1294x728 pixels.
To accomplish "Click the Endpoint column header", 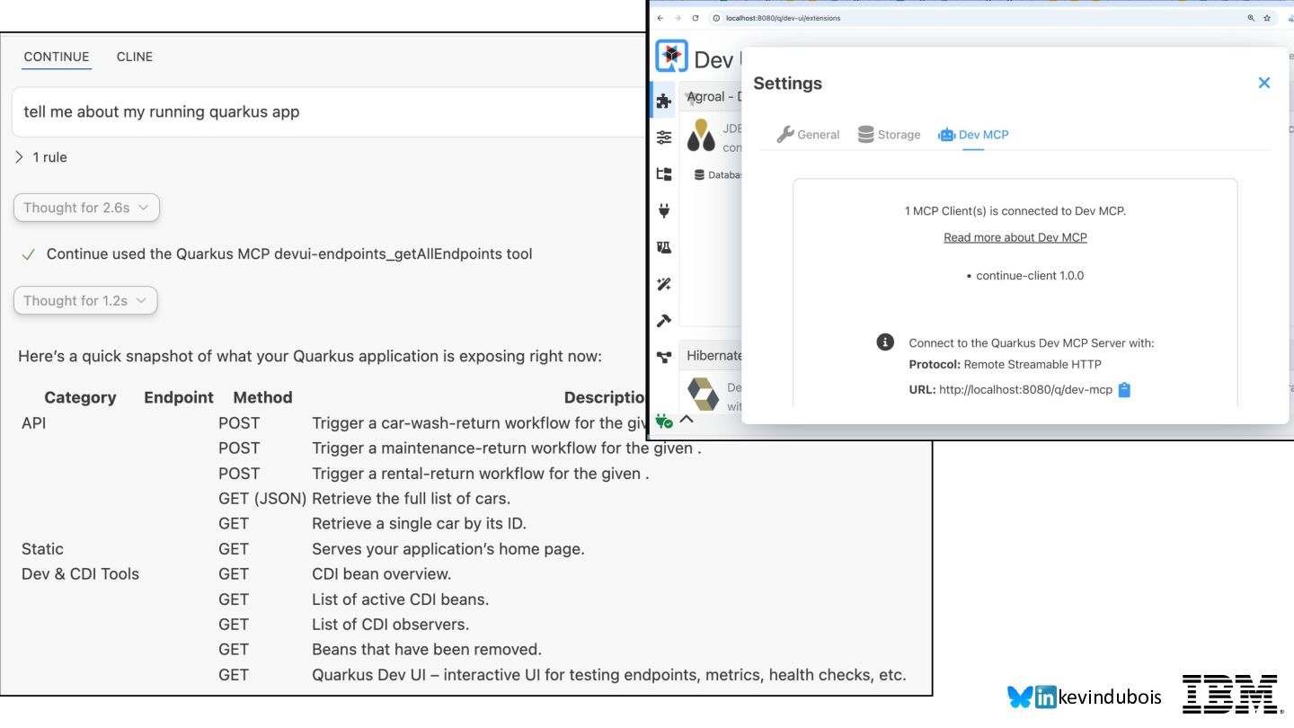I will pos(179,397).
